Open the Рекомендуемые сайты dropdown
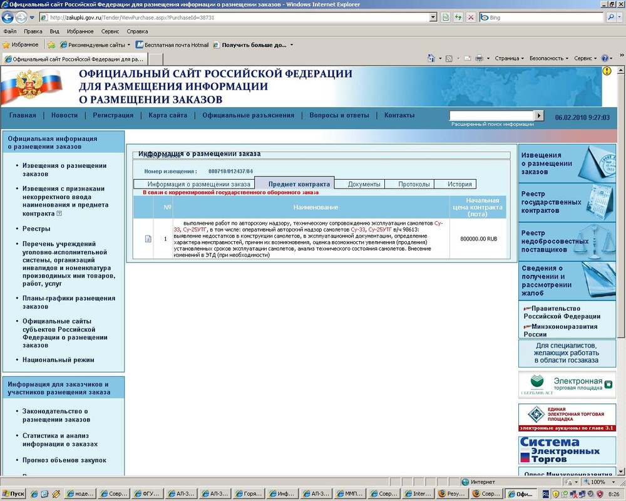Viewport: 626px width, 501px height. [129, 44]
